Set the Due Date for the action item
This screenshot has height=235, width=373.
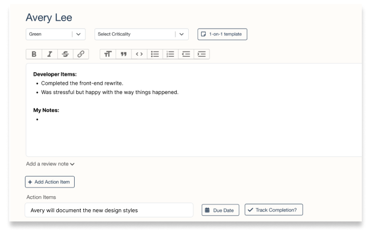(220, 210)
